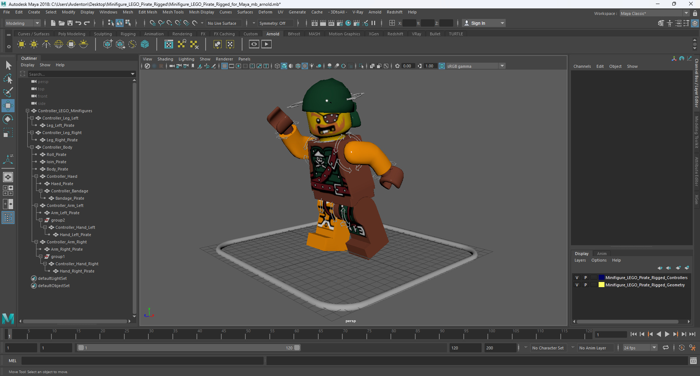Toggle use all lights viewport icon

pos(312,66)
